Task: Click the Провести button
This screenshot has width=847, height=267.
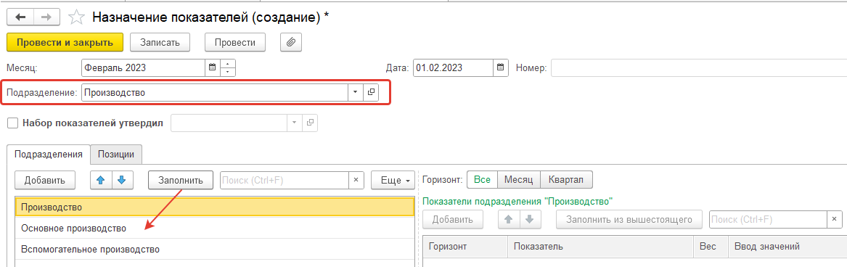Action: [x=235, y=42]
